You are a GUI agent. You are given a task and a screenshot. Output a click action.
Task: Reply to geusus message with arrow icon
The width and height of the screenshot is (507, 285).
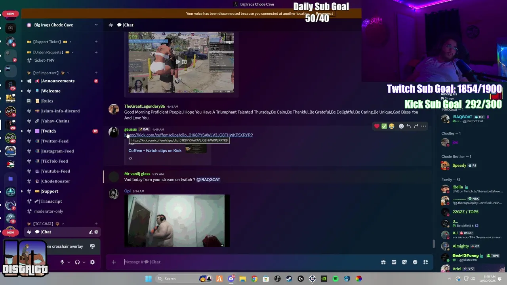[409, 126]
